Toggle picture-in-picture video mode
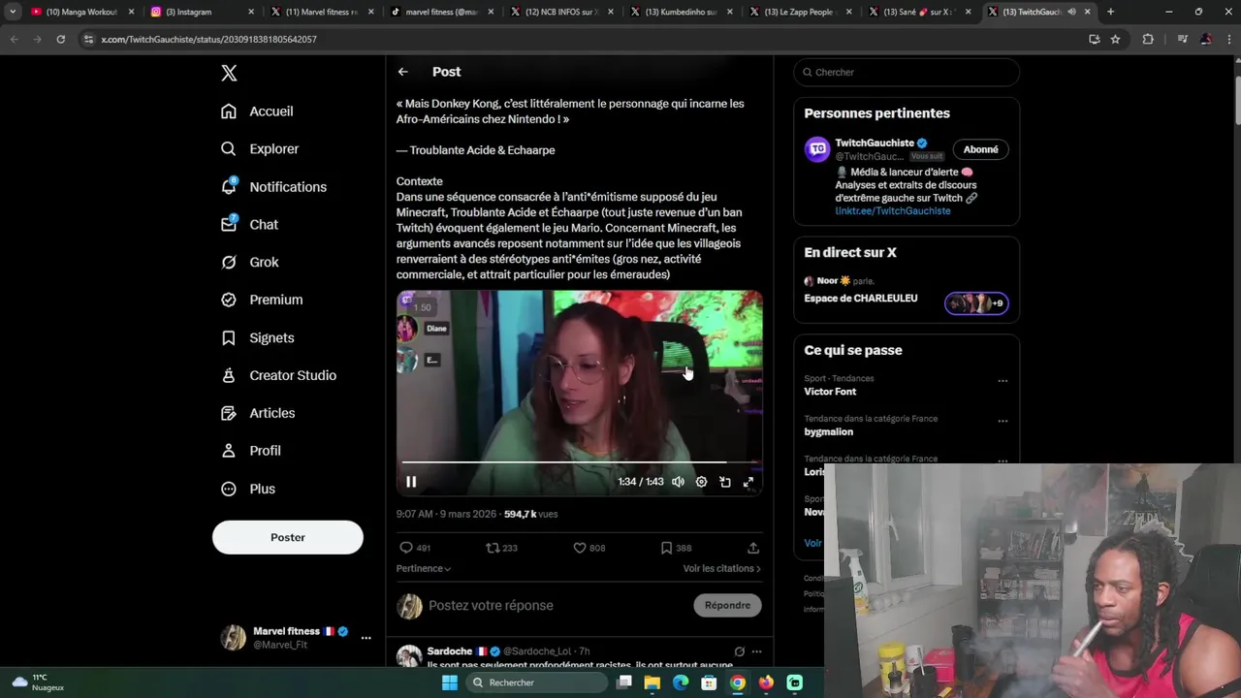 tap(725, 482)
